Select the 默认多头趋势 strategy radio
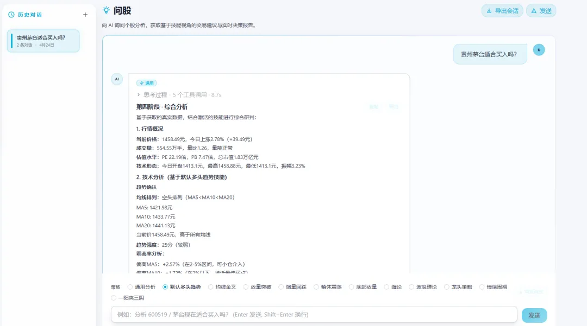 165,287
